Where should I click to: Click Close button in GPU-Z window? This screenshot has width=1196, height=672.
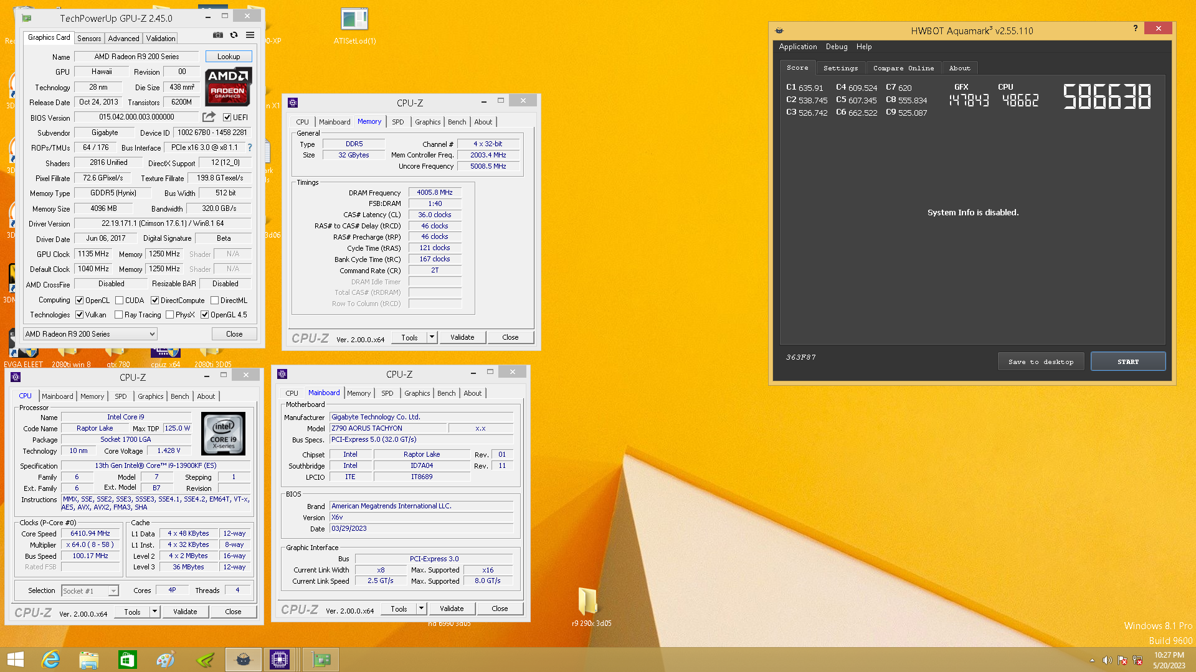click(x=234, y=334)
